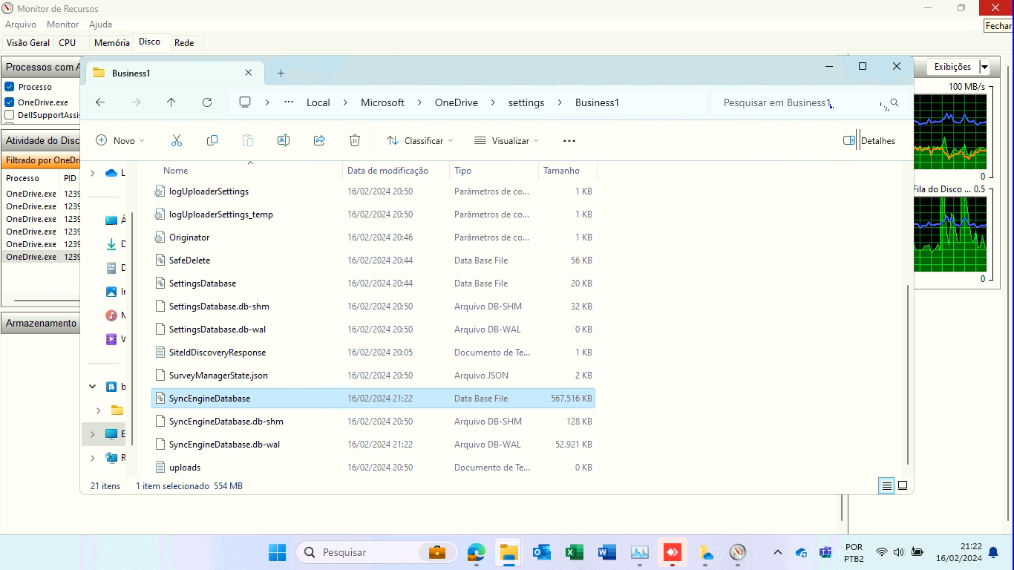The image size is (1014, 570).
Task: Toggle the Processo header checkbox
Action: (x=10, y=87)
